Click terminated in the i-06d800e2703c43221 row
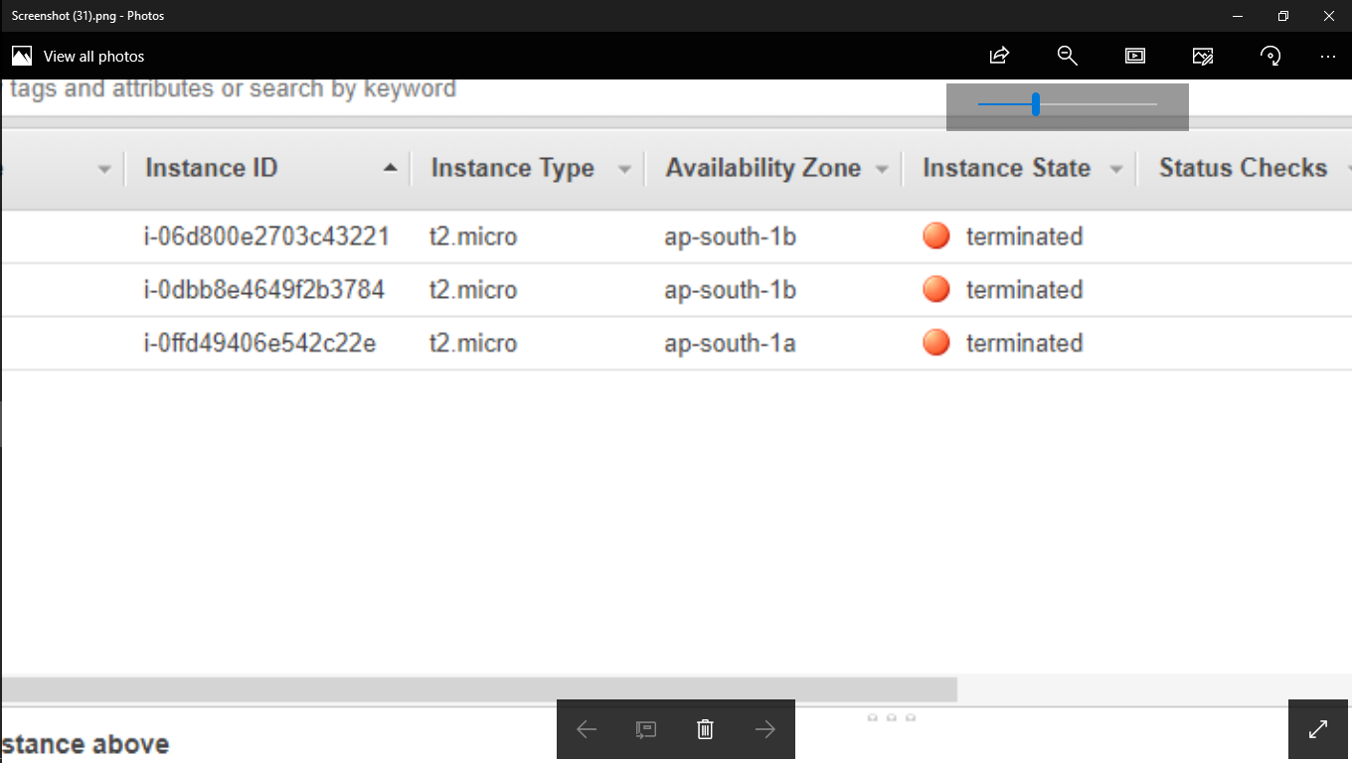 click(1024, 236)
